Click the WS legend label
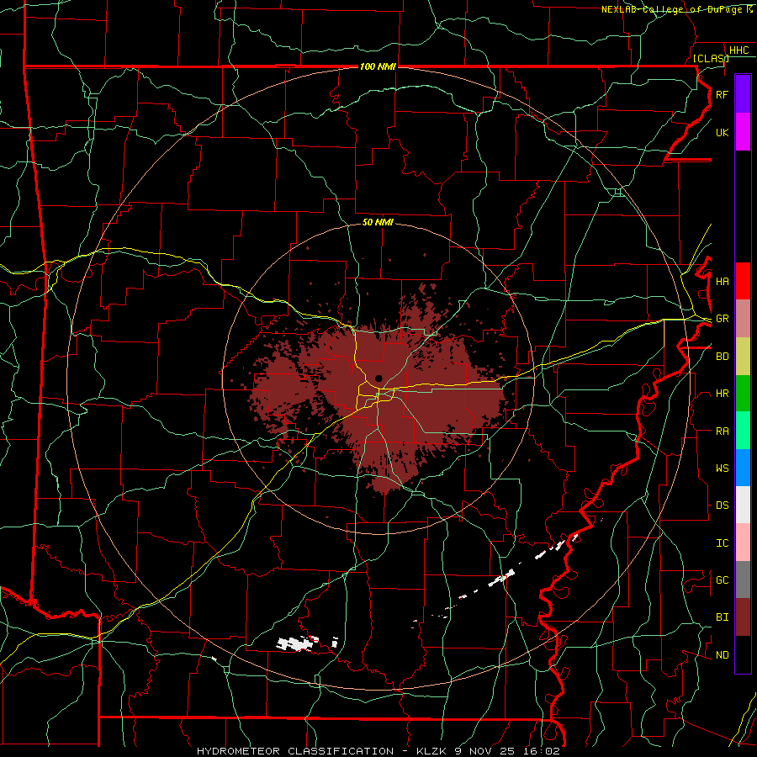Viewport: 757px width, 757px height. 722,468
